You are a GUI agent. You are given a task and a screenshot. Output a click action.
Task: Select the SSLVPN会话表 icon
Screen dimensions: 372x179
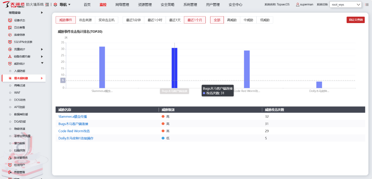coord(10,42)
